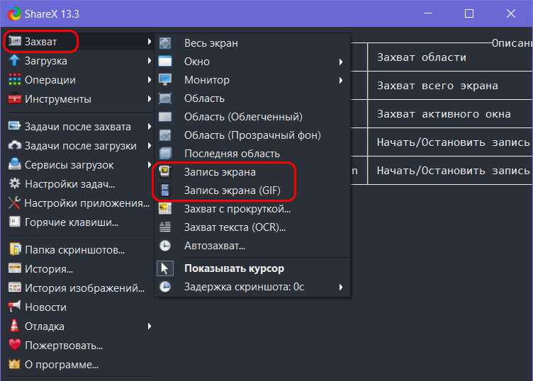Click the Пожертвовать heart icon
The width and height of the screenshot is (533, 381).
click(15, 345)
